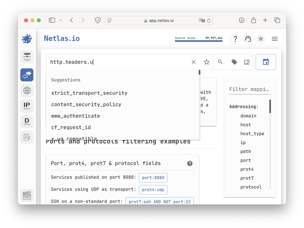Open the hamburger menu
The height and width of the screenshot is (228, 304).
coord(275,39)
